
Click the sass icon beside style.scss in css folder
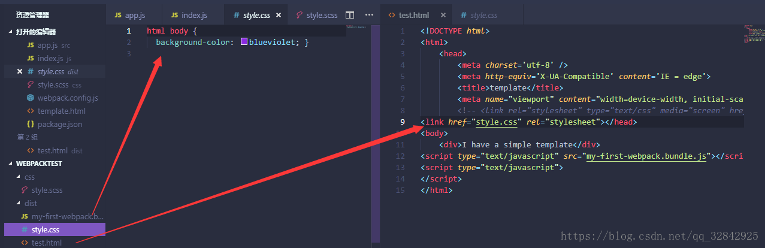point(25,190)
